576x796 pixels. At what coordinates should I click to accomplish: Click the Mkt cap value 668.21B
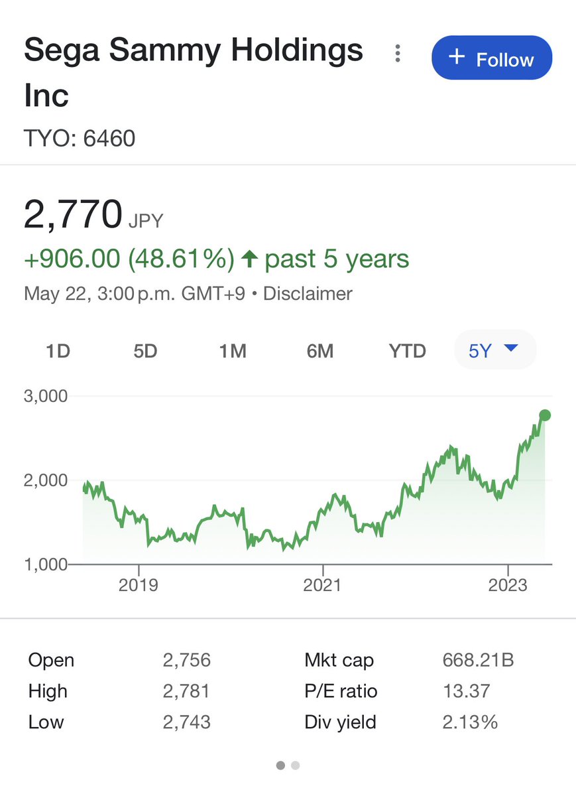[x=478, y=660]
